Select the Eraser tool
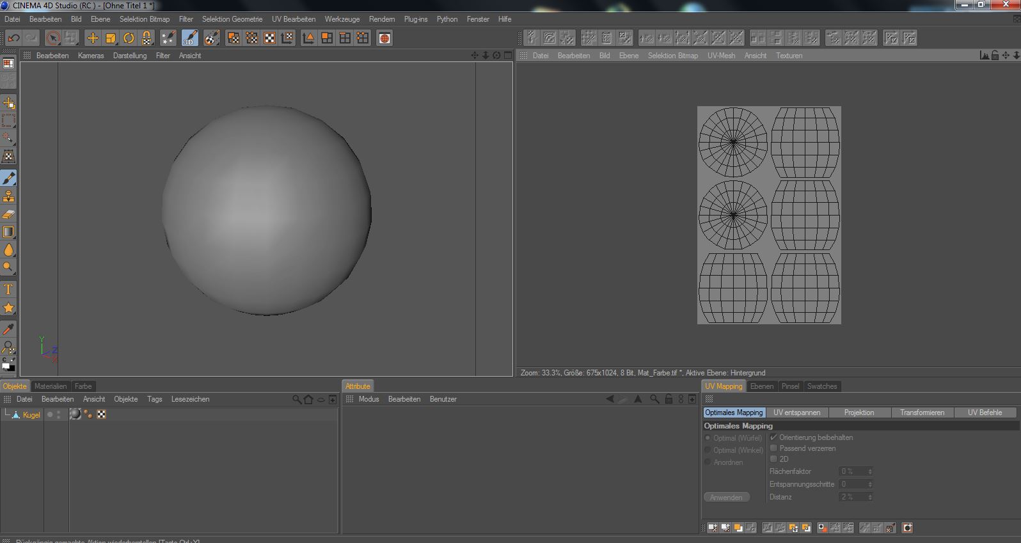Screen dimensions: 1021x543 coord(8,214)
